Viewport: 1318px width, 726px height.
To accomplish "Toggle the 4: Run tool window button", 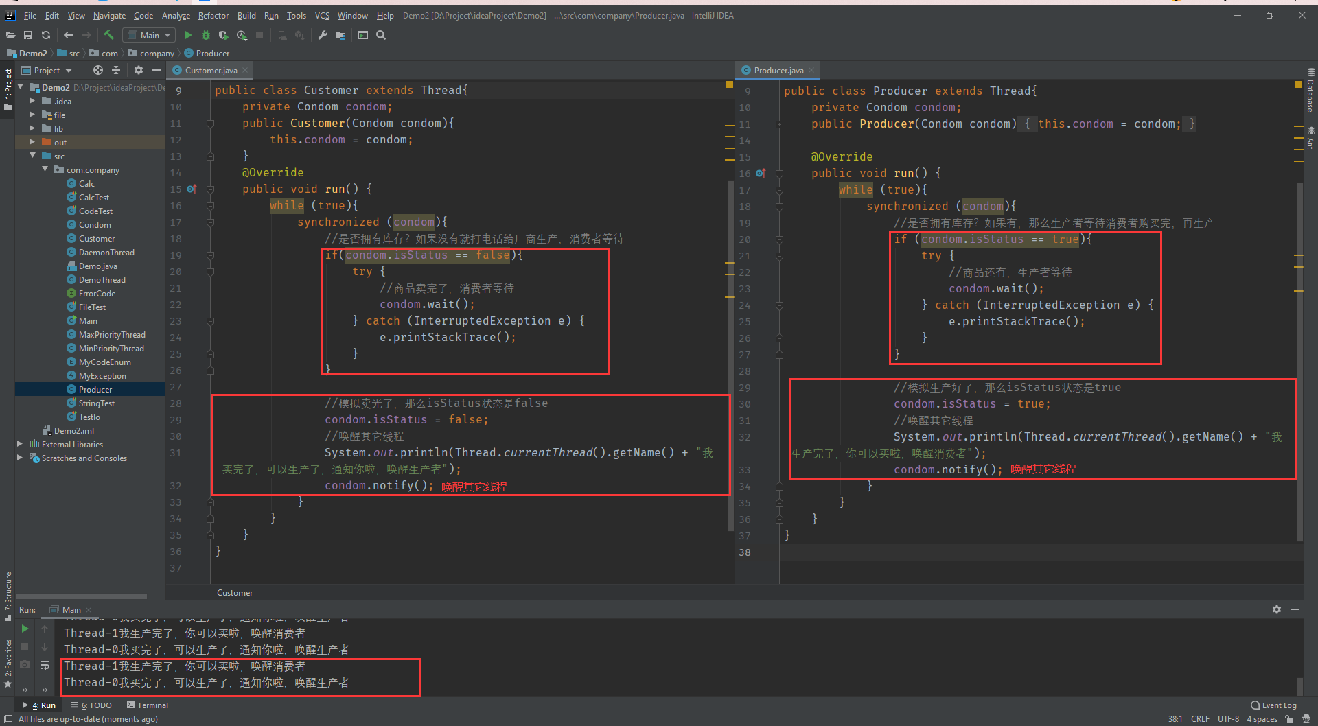I will tap(39, 705).
